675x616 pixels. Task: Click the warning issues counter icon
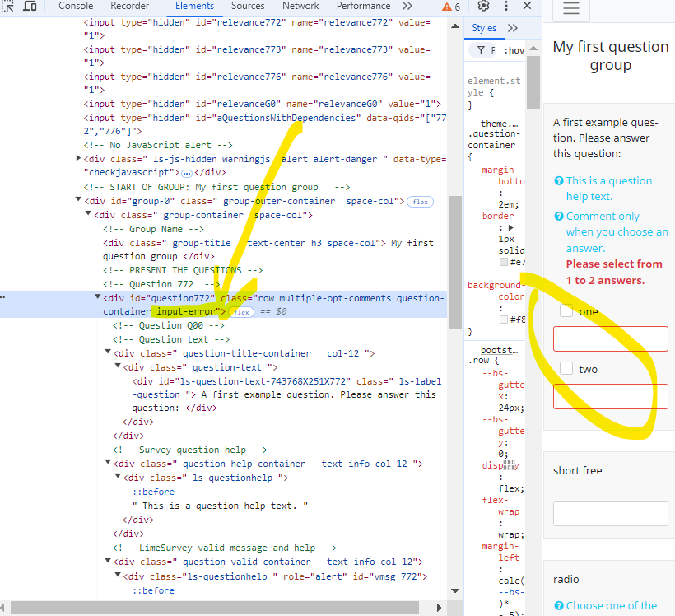click(x=451, y=7)
